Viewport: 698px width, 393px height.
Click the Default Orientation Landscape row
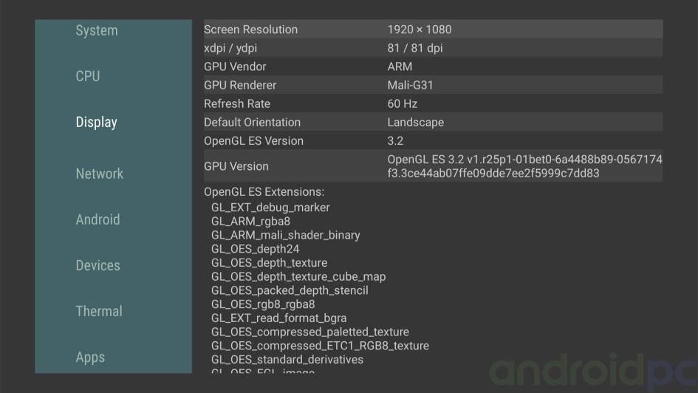[432, 122]
